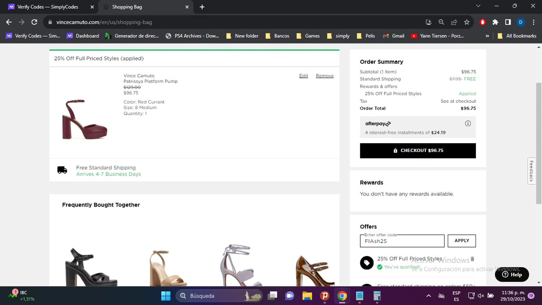Open the Dashboard bookmark
The height and width of the screenshot is (305, 542).
(83, 36)
